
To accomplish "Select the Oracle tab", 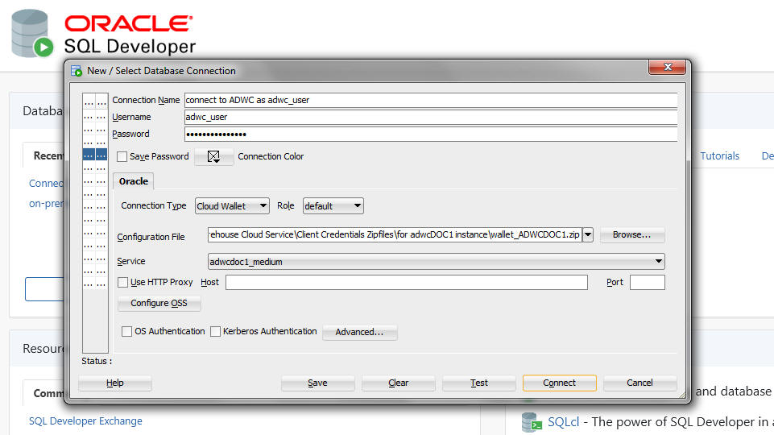I will [133, 181].
